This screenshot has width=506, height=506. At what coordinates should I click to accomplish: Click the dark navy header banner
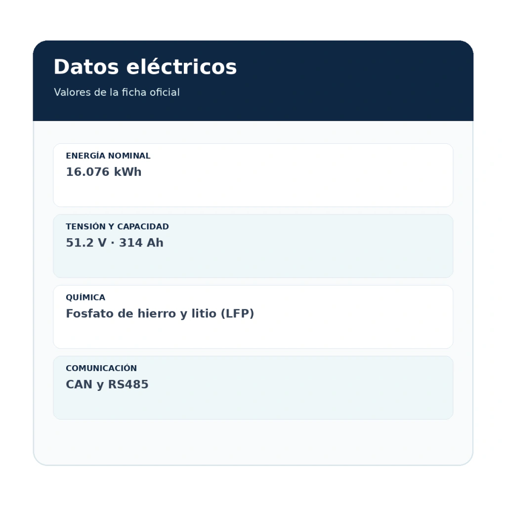[x=253, y=81]
